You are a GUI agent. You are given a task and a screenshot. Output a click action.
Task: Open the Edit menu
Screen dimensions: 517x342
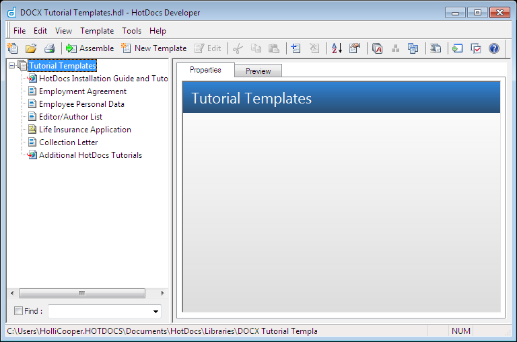click(40, 31)
